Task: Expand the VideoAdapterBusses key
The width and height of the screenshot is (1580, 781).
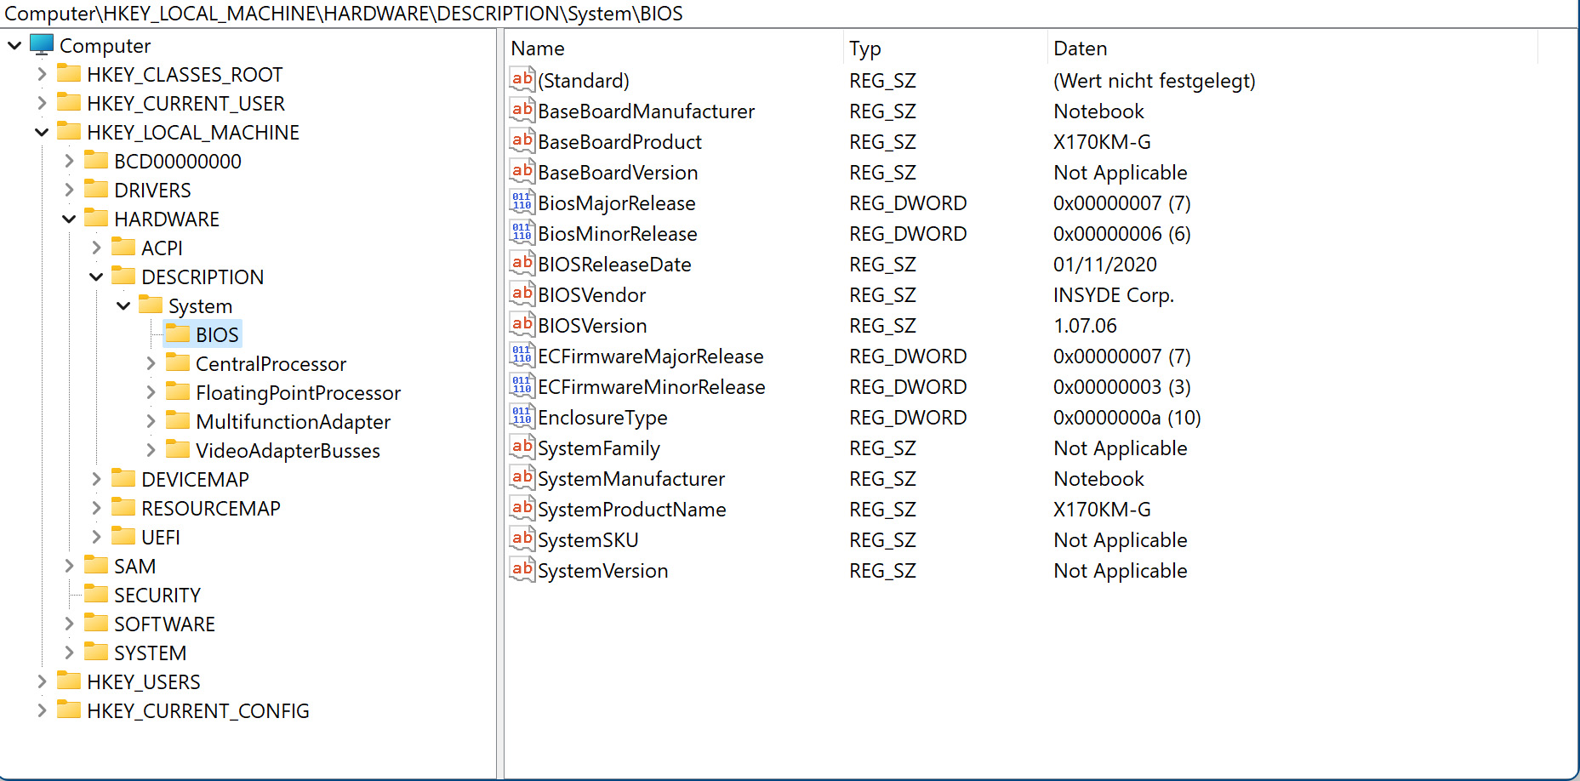Action: click(x=151, y=450)
